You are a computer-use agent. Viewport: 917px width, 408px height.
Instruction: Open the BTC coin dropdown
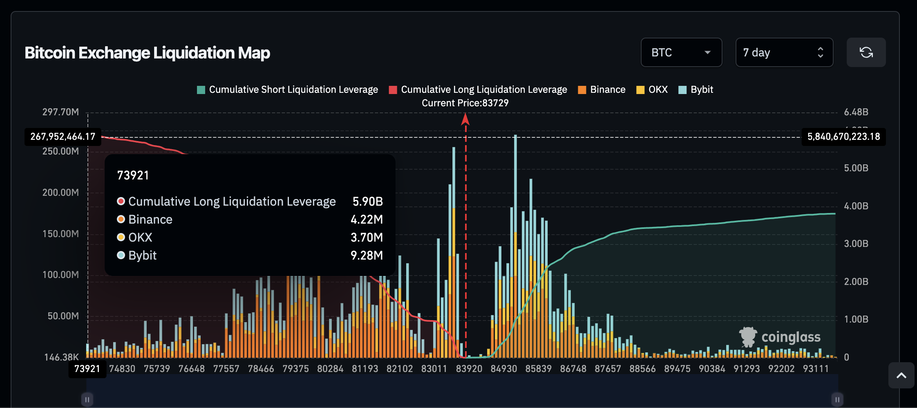click(x=681, y=52)
